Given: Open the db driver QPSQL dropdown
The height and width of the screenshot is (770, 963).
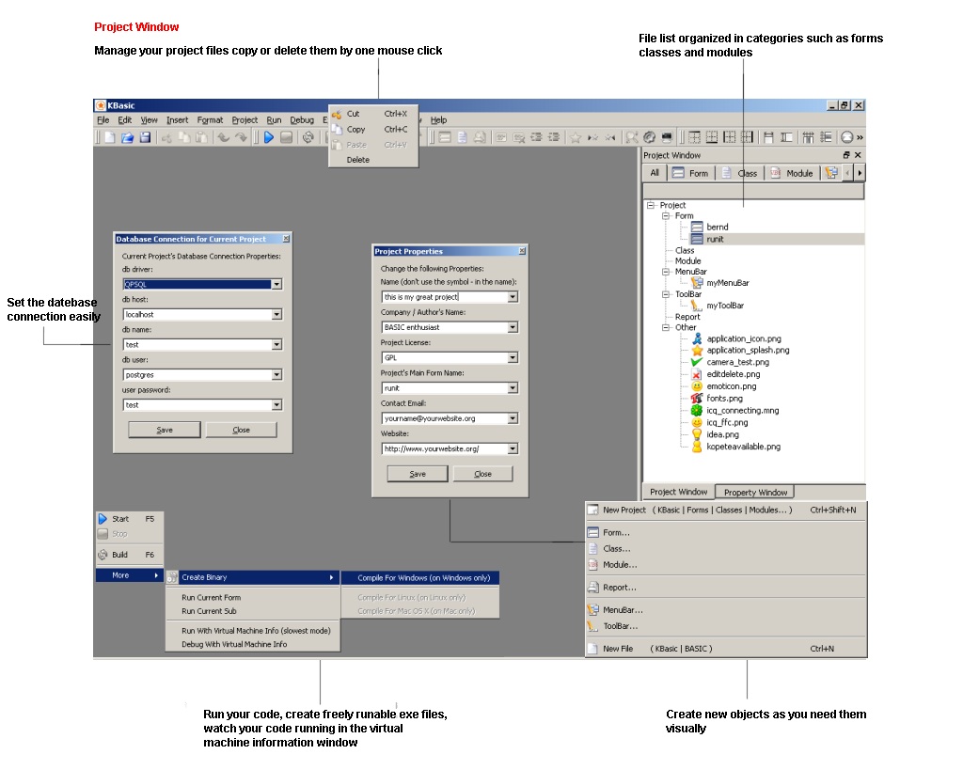Looking at the screenshot, I should pos(276,284).
